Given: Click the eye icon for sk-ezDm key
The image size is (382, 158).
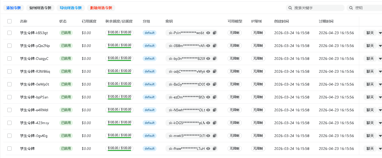Looking at the screenshot, I should click(x=208, y=97).
